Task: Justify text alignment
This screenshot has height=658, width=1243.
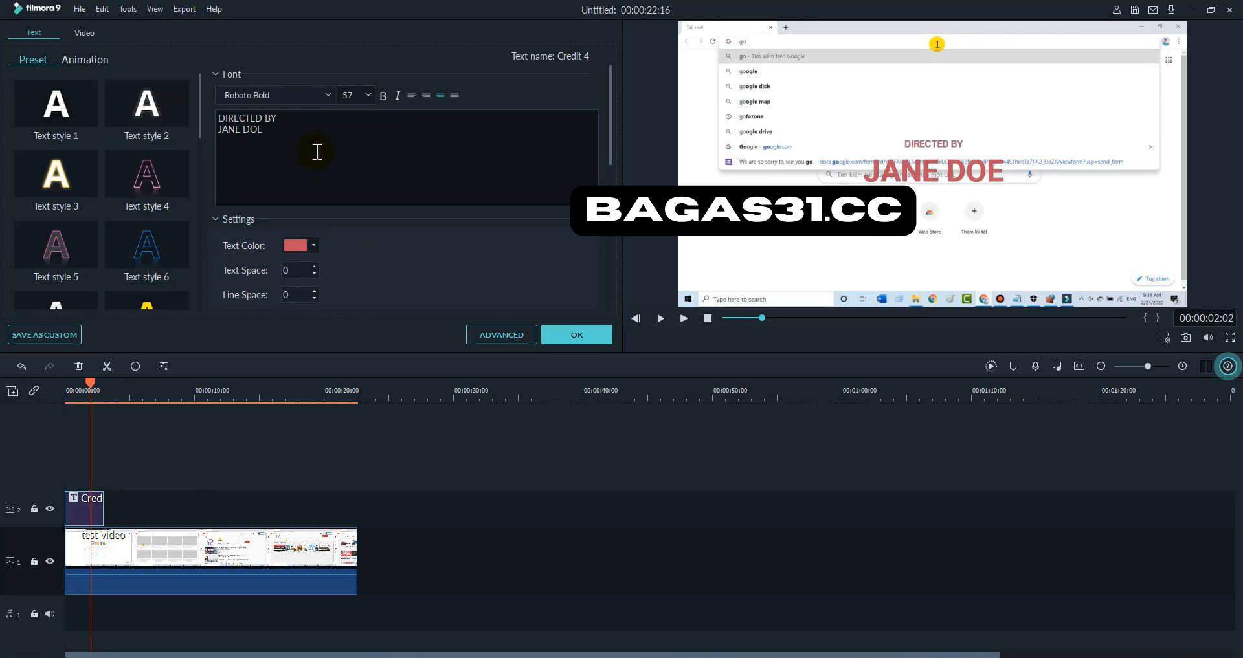Action: click(454, 96)
